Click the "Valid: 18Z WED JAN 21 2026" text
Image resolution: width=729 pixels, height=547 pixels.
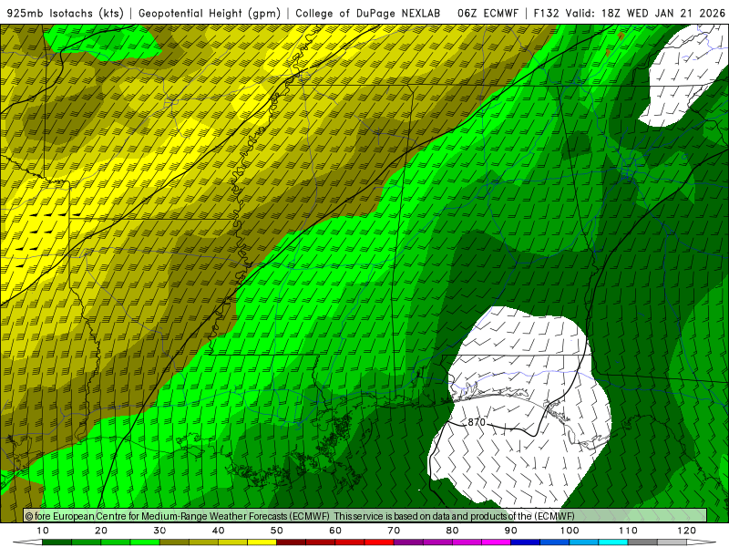(645, 13)
